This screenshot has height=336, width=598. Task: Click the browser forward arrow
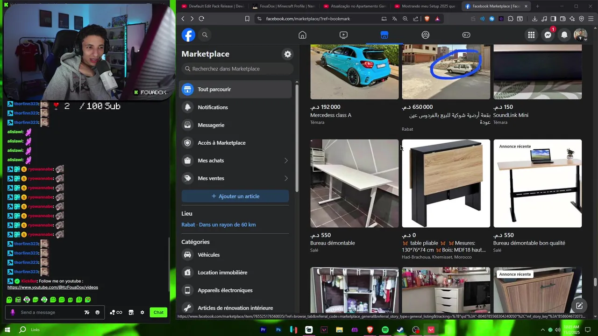click(x=192, y=19)
